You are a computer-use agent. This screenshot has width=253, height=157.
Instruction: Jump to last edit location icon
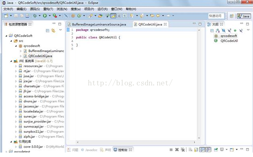152,16
